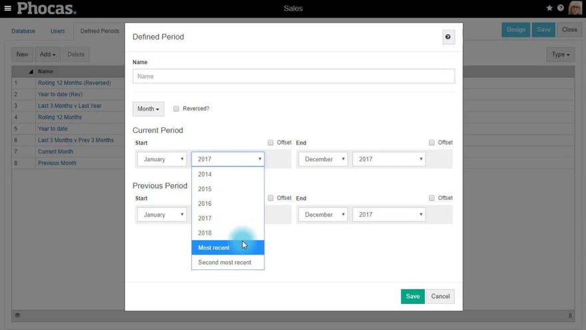Image resolution: width=586 pixels, height=330 pixels.
Task: Open Current Period Start month dropdown
Action: 162,159
